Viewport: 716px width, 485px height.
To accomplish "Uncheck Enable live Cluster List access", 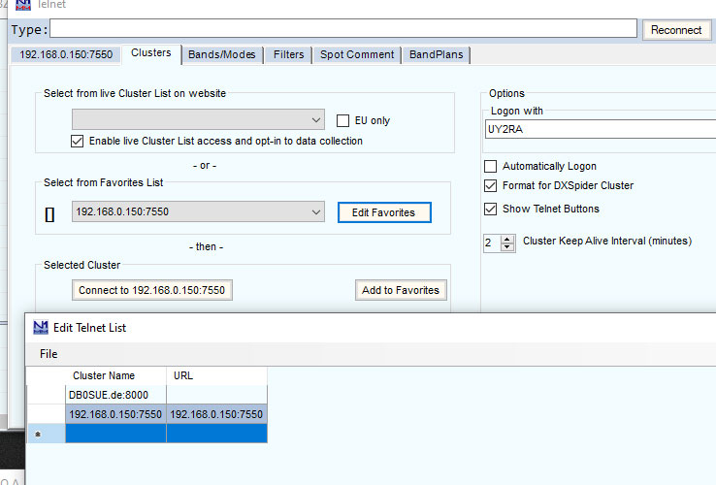I will tap(78, 141).
